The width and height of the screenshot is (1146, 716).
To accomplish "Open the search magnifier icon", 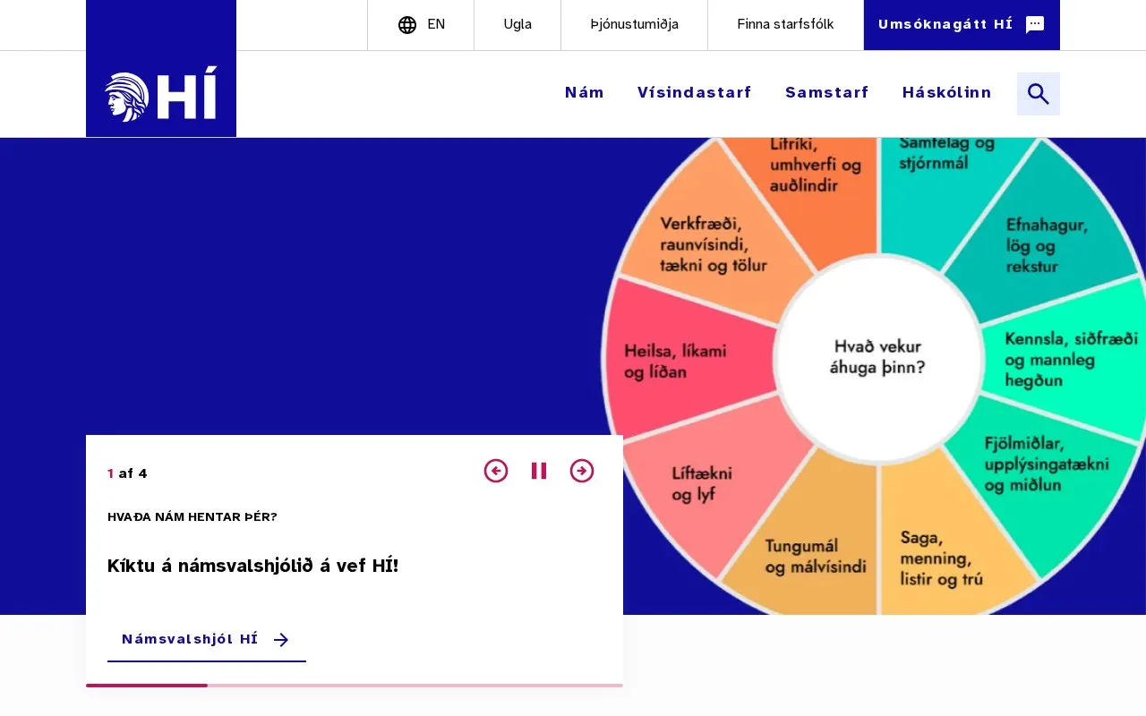I will click(x=1039, y=94).
